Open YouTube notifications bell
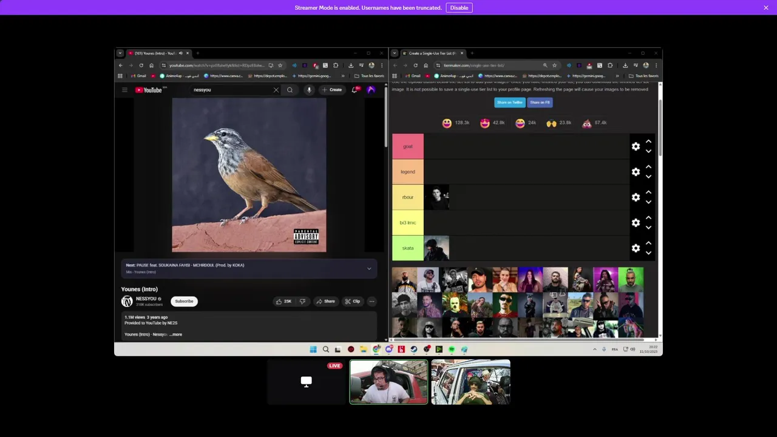Screen dimensions: 777x437 tap(355, 90)
